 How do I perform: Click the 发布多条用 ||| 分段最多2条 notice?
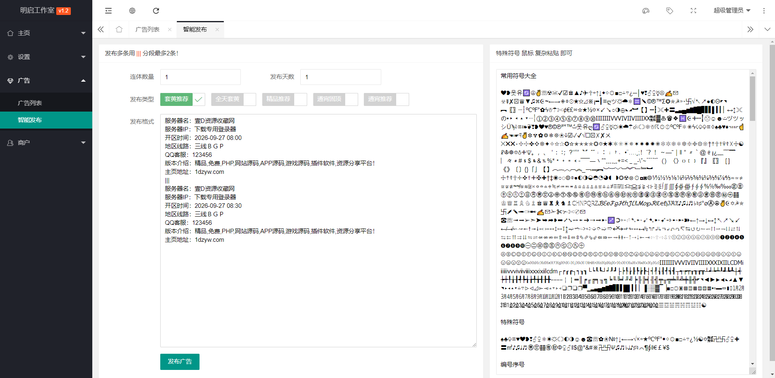(142, 53)
